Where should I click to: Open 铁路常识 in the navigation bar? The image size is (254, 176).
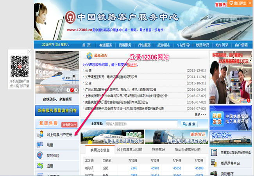coord(202,45)
